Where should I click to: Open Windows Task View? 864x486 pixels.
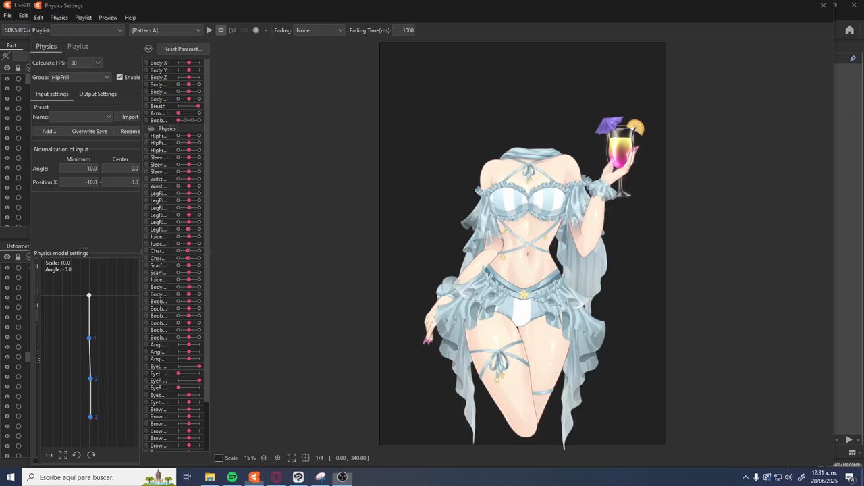[x=187, y=477]
